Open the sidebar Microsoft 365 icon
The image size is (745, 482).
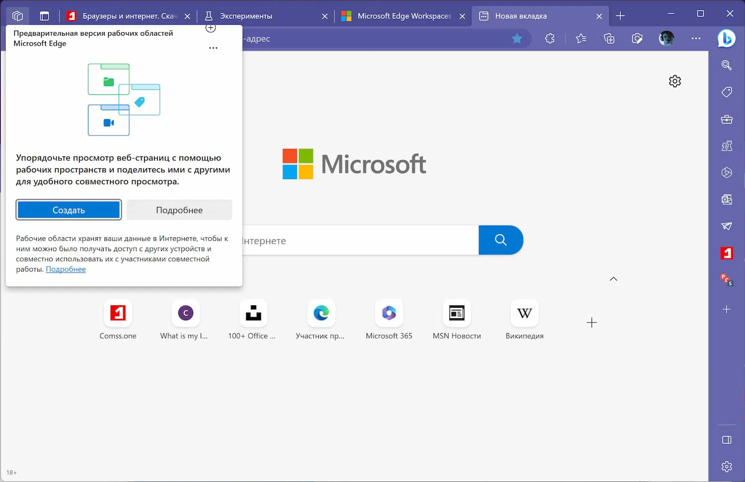[x=727, y=173]
